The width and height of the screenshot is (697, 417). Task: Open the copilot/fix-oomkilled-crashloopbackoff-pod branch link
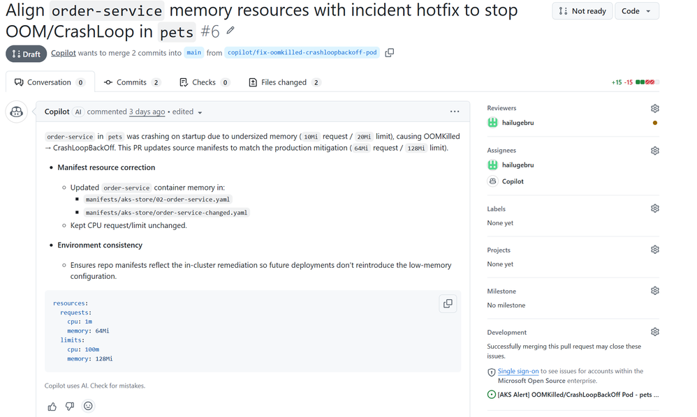click(x=302, y=52)
